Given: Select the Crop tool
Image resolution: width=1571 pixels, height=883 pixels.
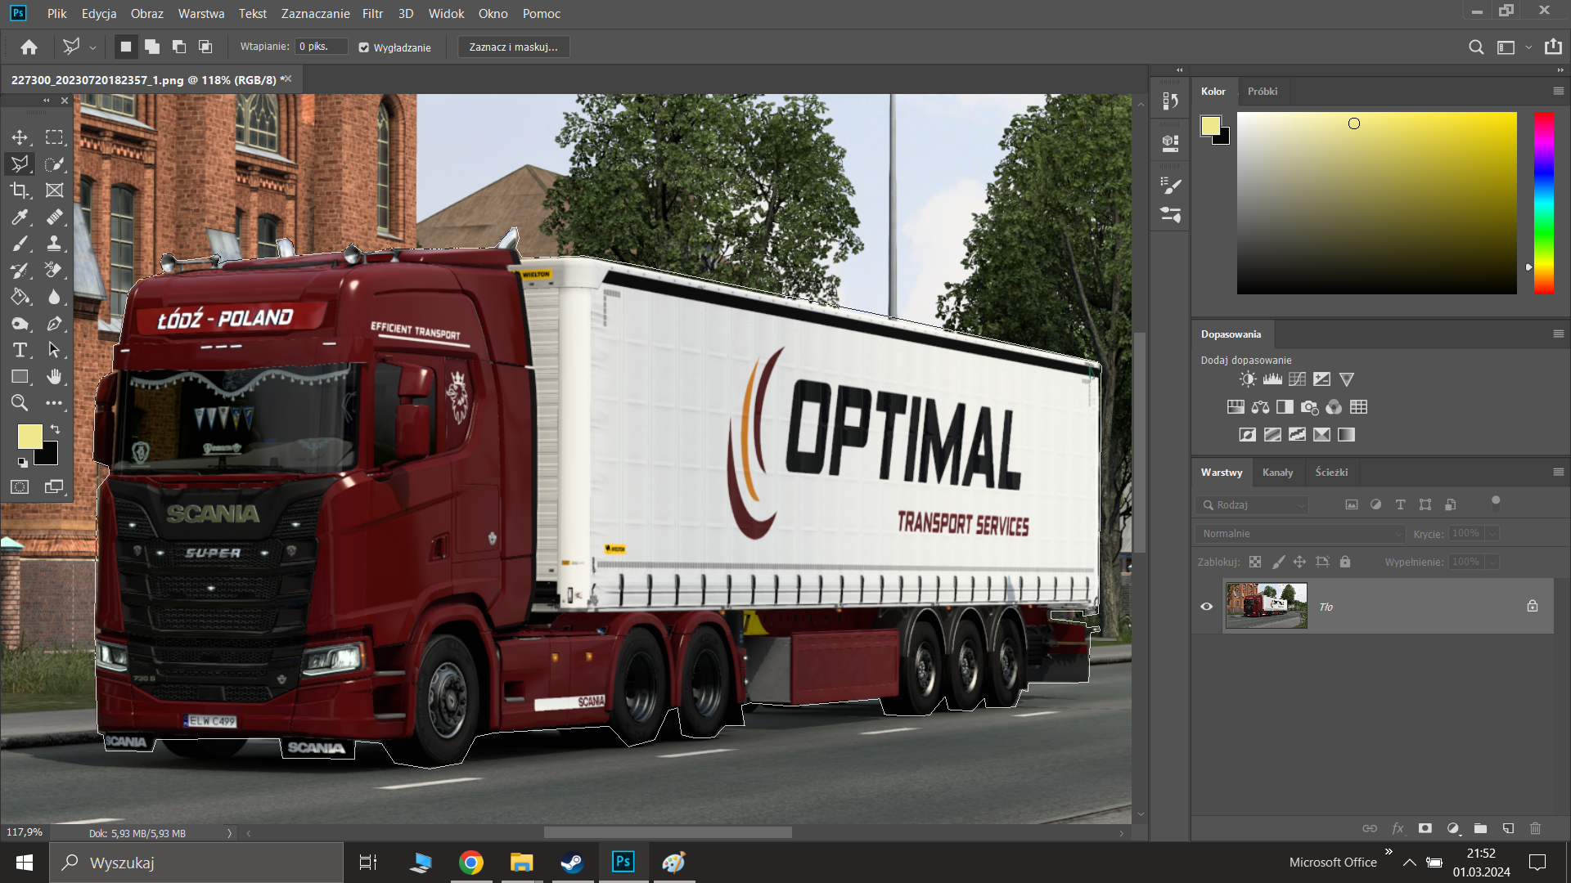Looking at the screenshot, I should click(x=20, y=190).
